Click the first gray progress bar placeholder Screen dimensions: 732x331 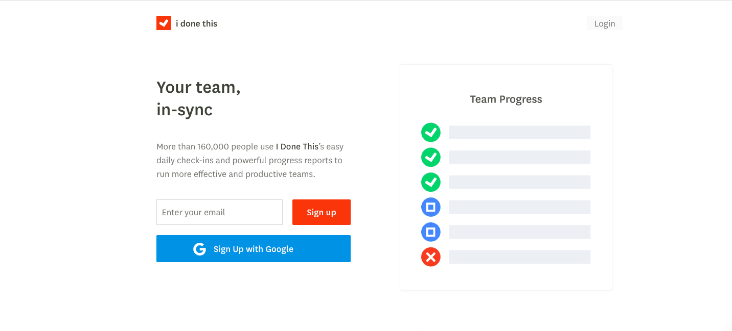519,133
